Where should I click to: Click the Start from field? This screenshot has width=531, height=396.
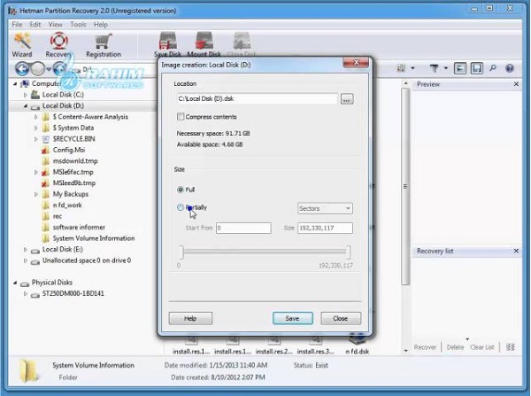243,228
